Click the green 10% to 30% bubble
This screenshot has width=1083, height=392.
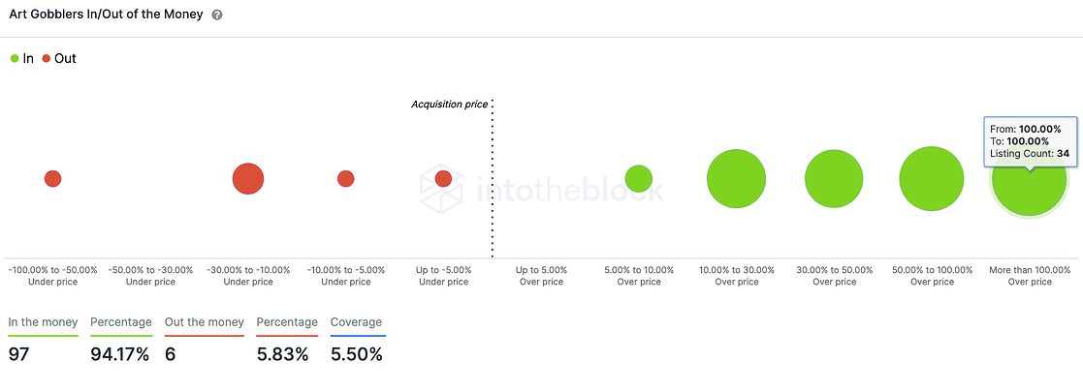point(737,179)
